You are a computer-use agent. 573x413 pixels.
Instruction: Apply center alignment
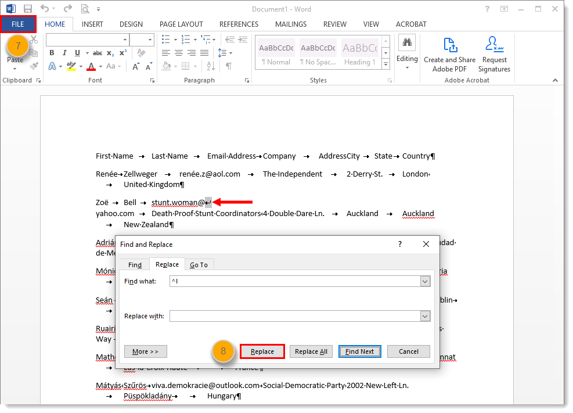click(x=178, y=53)
